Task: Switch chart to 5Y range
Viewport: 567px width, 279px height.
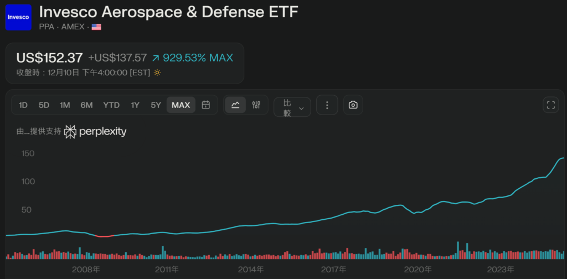Action: (x=156, y=105)
